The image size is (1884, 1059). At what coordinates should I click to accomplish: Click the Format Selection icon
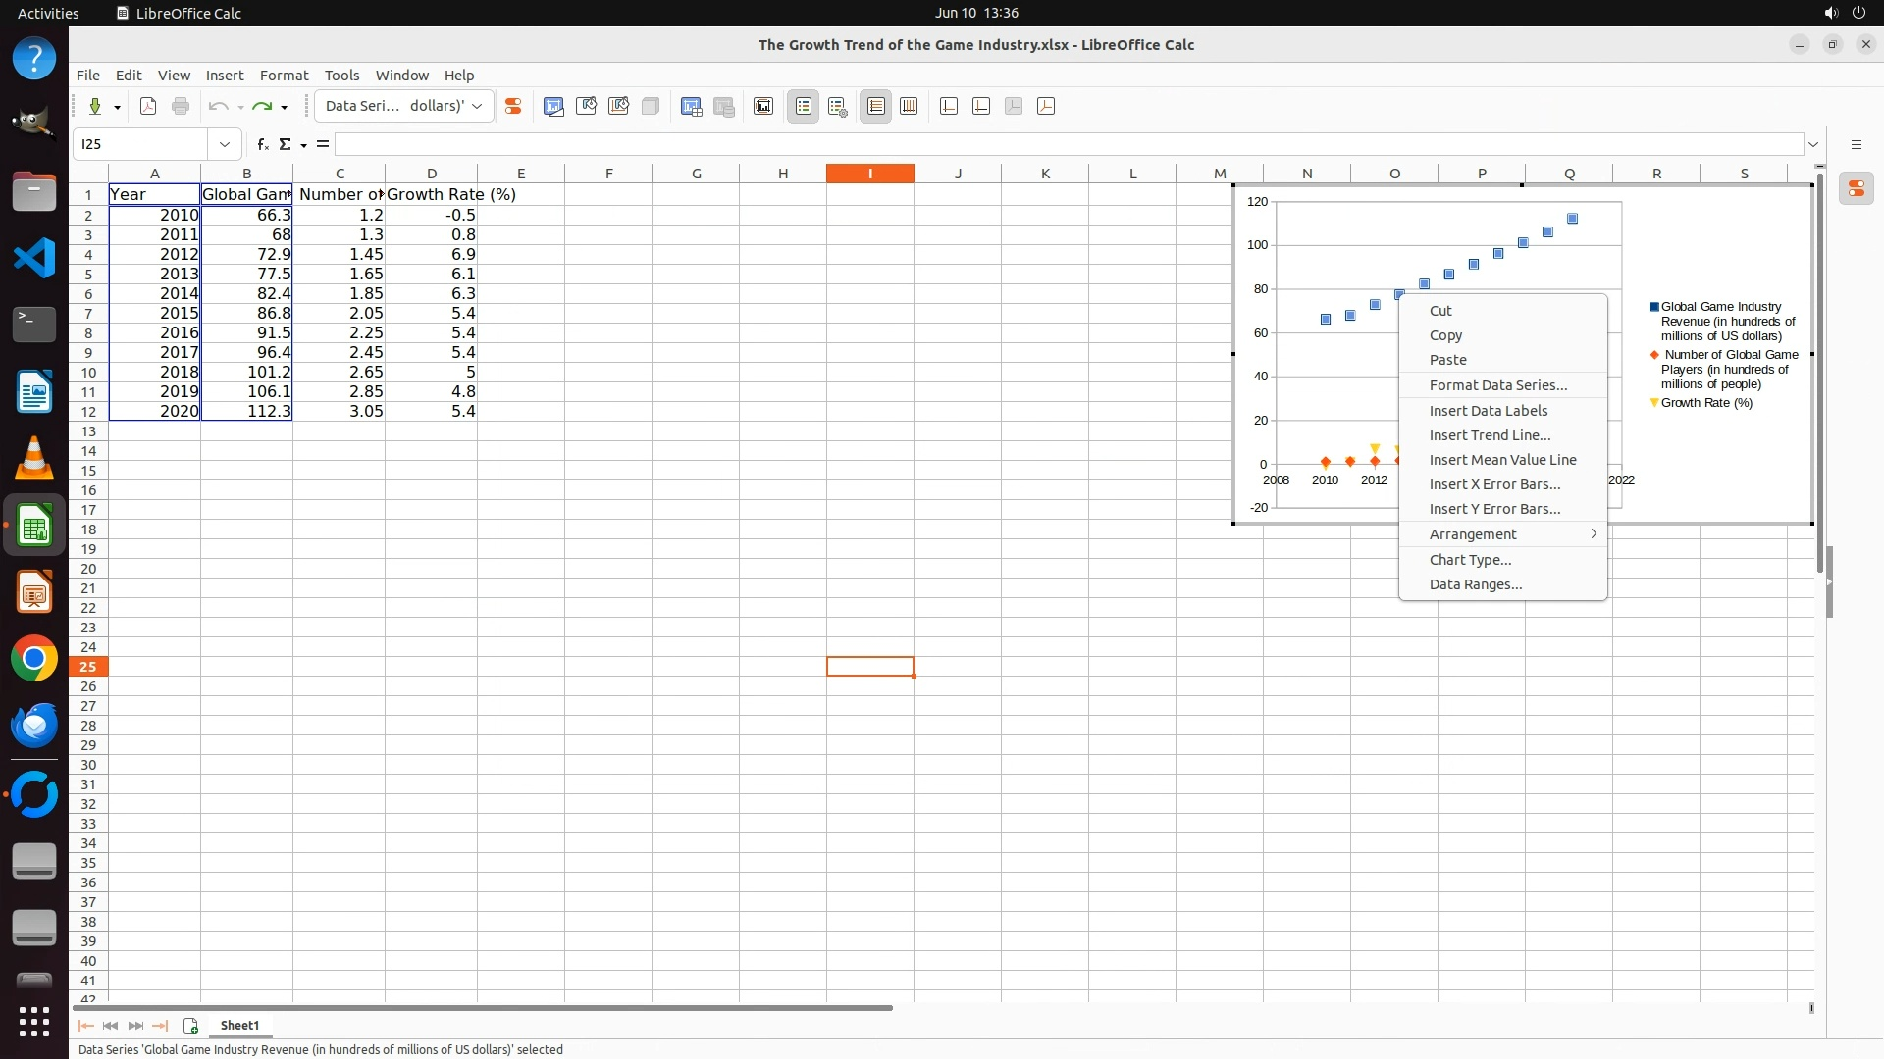coord(512,106)
